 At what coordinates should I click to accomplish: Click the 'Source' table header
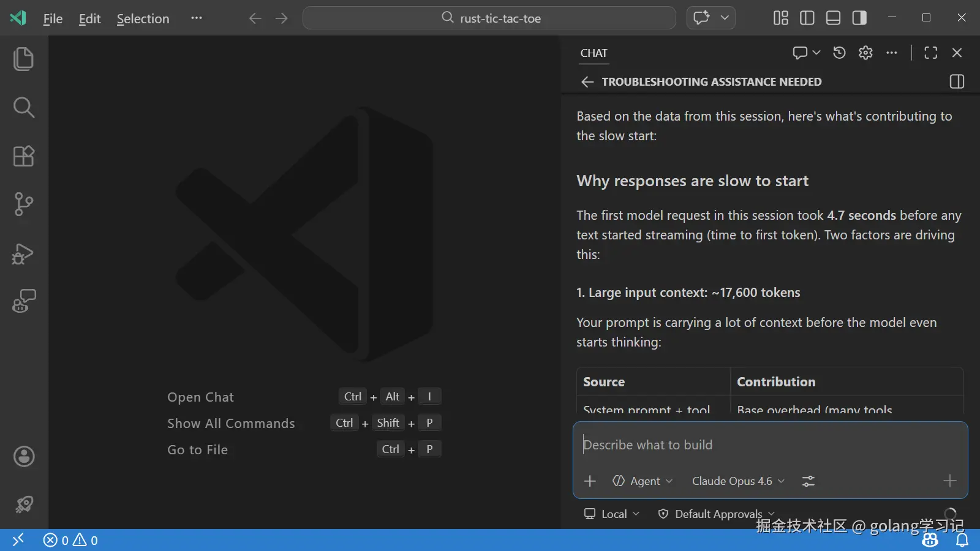[x=604, y=382]
